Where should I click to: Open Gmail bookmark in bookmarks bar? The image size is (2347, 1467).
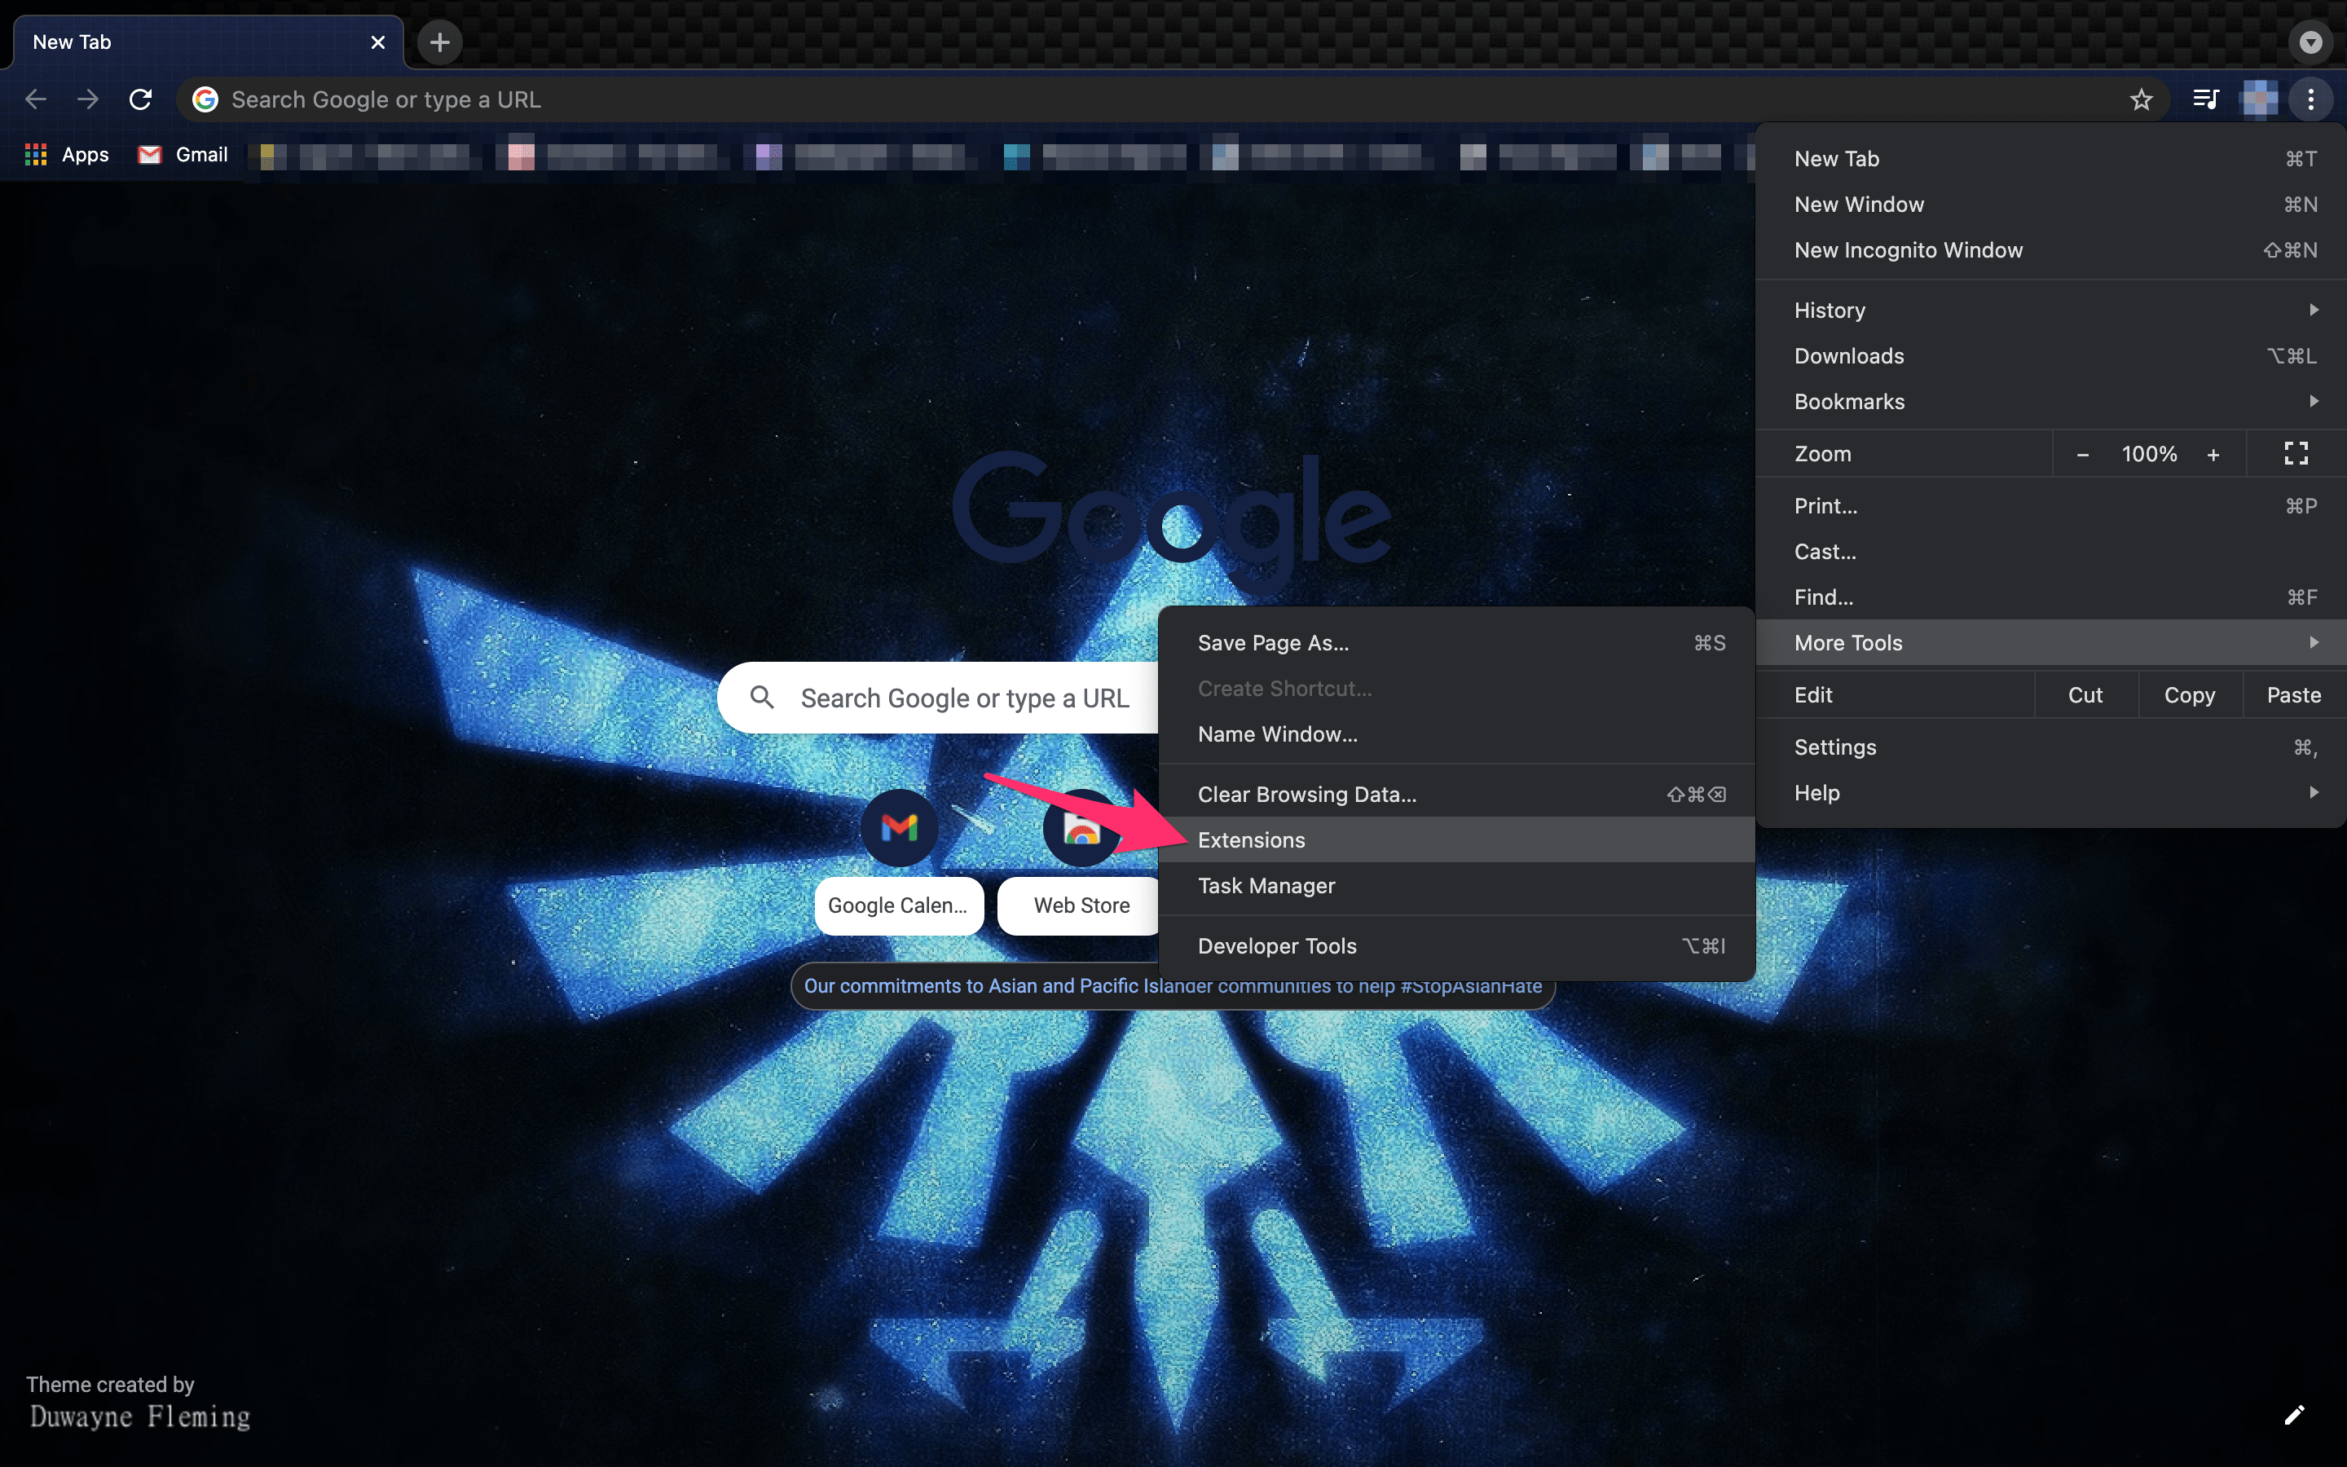pyautogui.click(x=183, y=154)
